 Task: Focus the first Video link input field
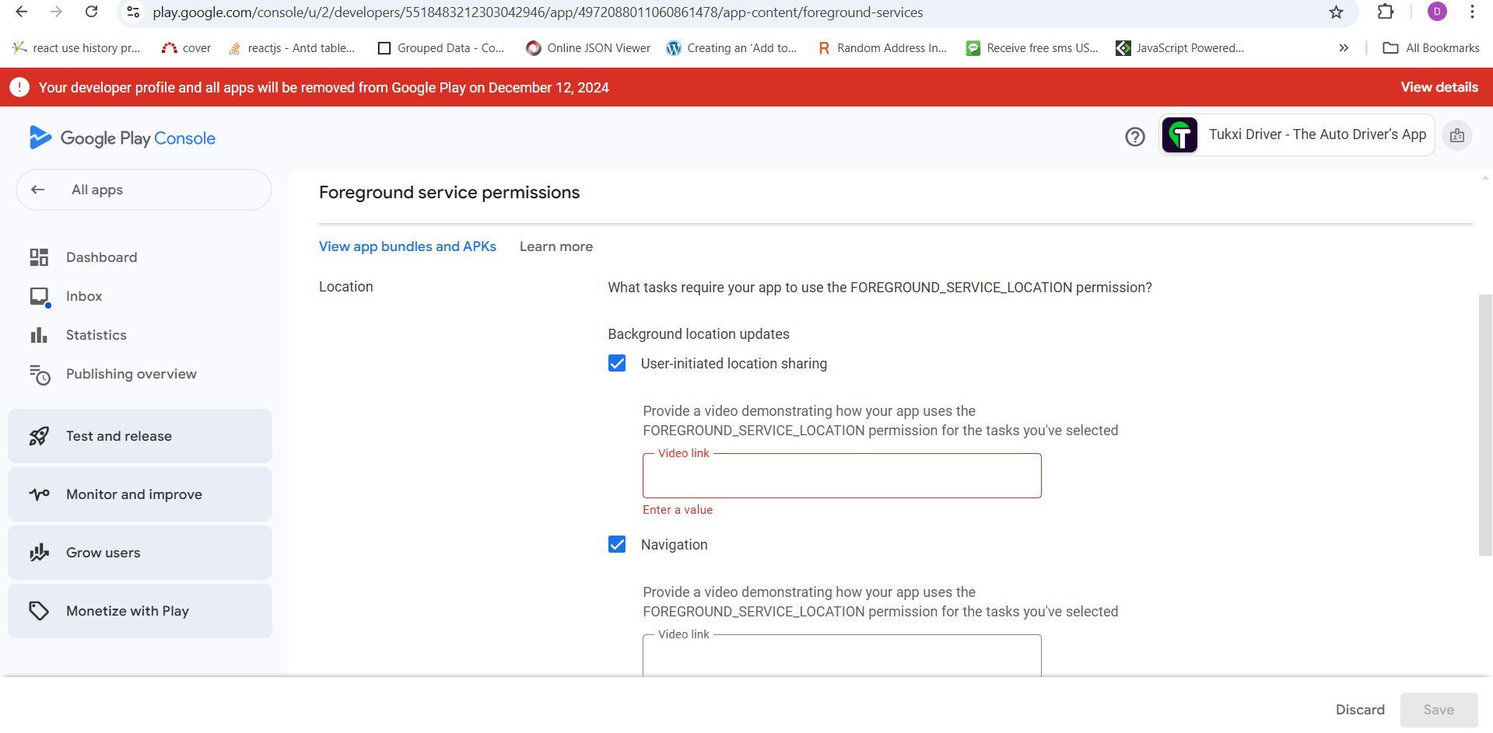(x=841, y=476)
